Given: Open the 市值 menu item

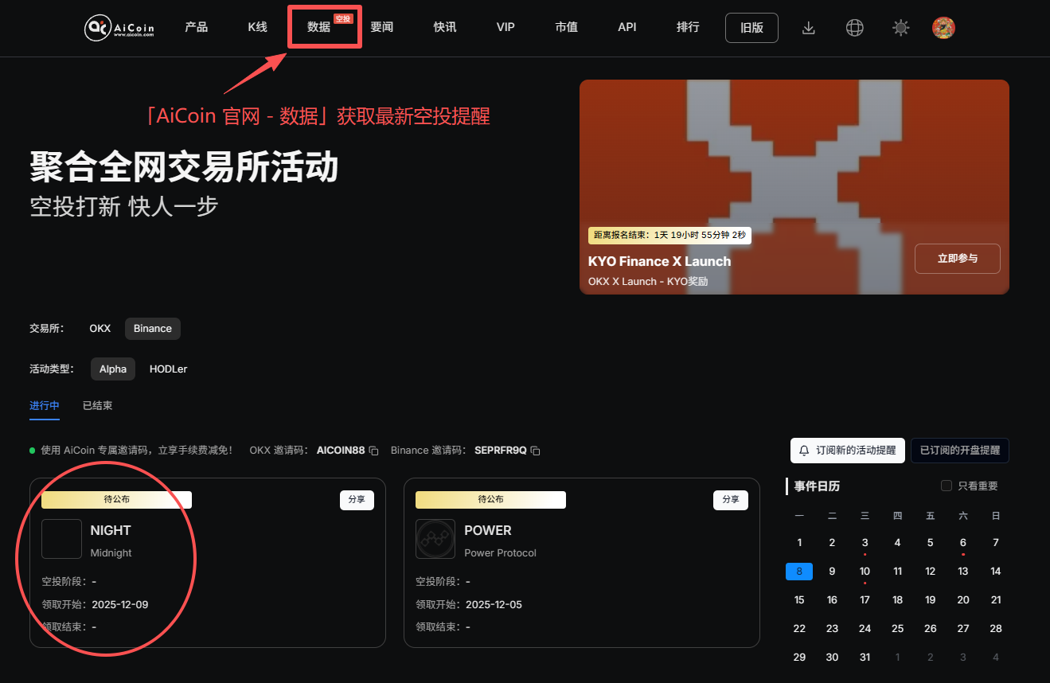Looking at the screenshot, I should point(566,27).
